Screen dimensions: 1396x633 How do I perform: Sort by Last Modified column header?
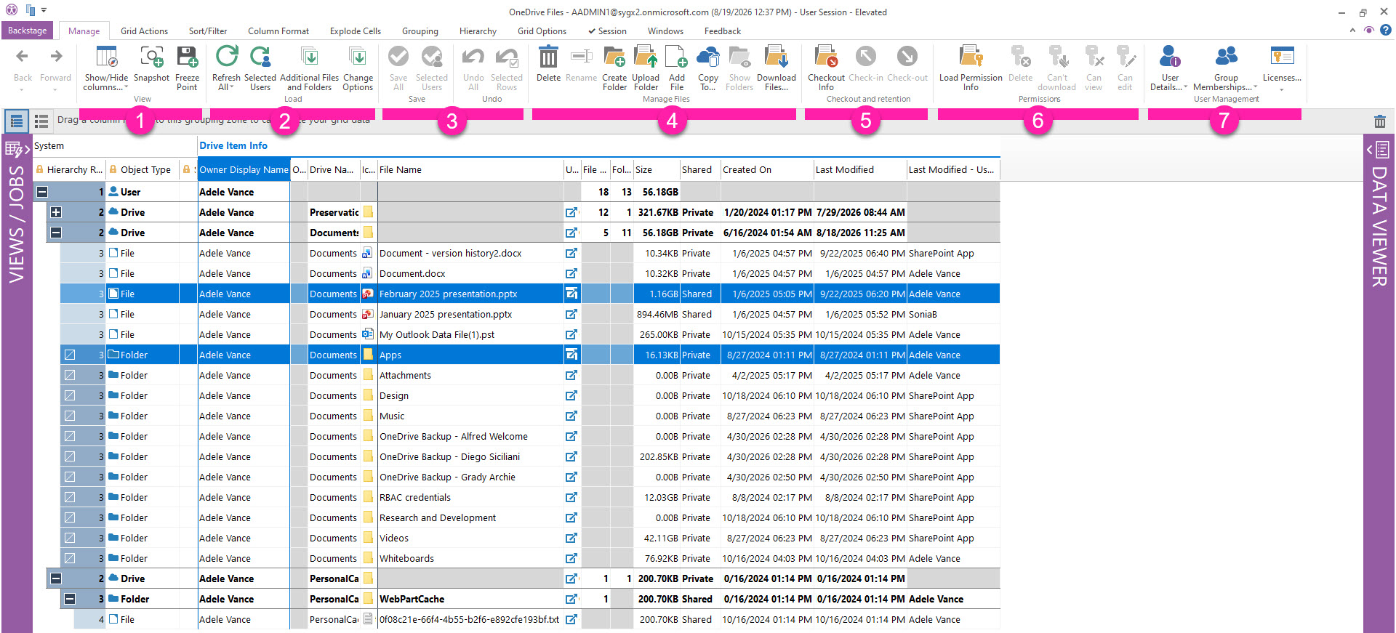pyautogui.click(x=860, y=170)
